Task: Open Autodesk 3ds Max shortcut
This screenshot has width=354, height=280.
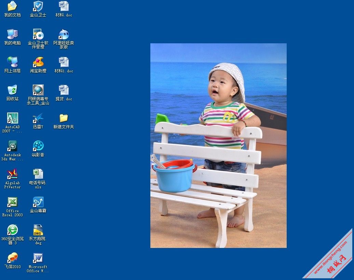Action: [x=12, y=146]
